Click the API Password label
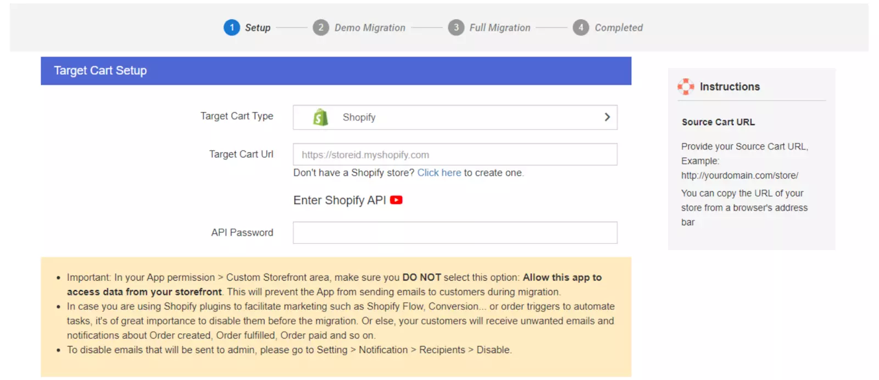Screen dimensions: 879x380 coord(242,232)
